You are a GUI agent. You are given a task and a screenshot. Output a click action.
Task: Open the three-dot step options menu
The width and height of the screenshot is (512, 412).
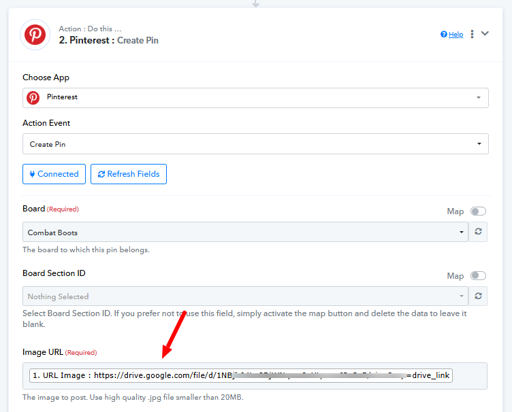(472, 34)
